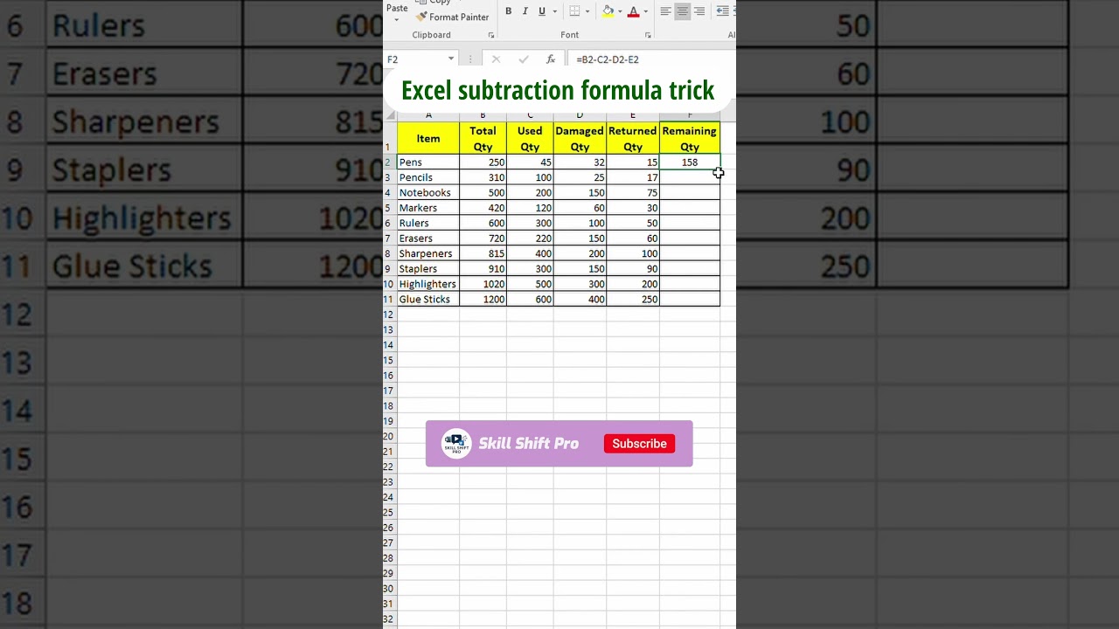Viewport: 1119px width, 629px height.
Task: Click the Decrease Indent icon
Action: click(722, 11)
